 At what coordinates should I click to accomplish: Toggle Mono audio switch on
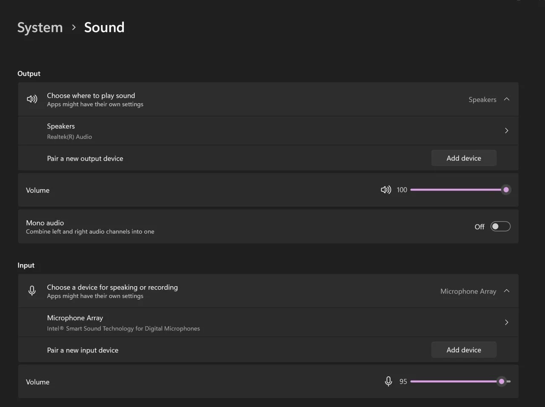pyautogui.click(x=500, y=226)
